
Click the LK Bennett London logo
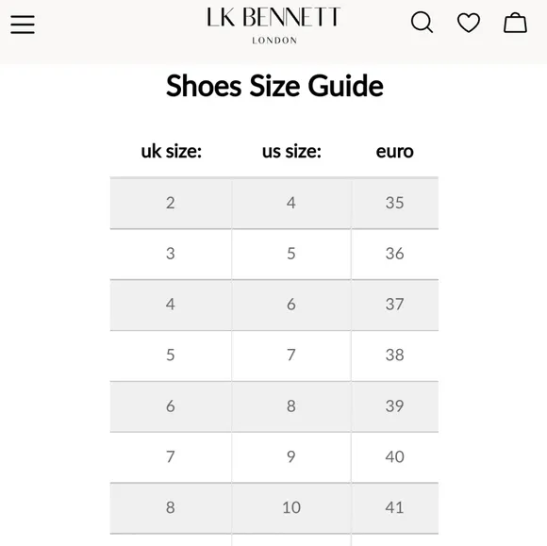pos(273,25)
